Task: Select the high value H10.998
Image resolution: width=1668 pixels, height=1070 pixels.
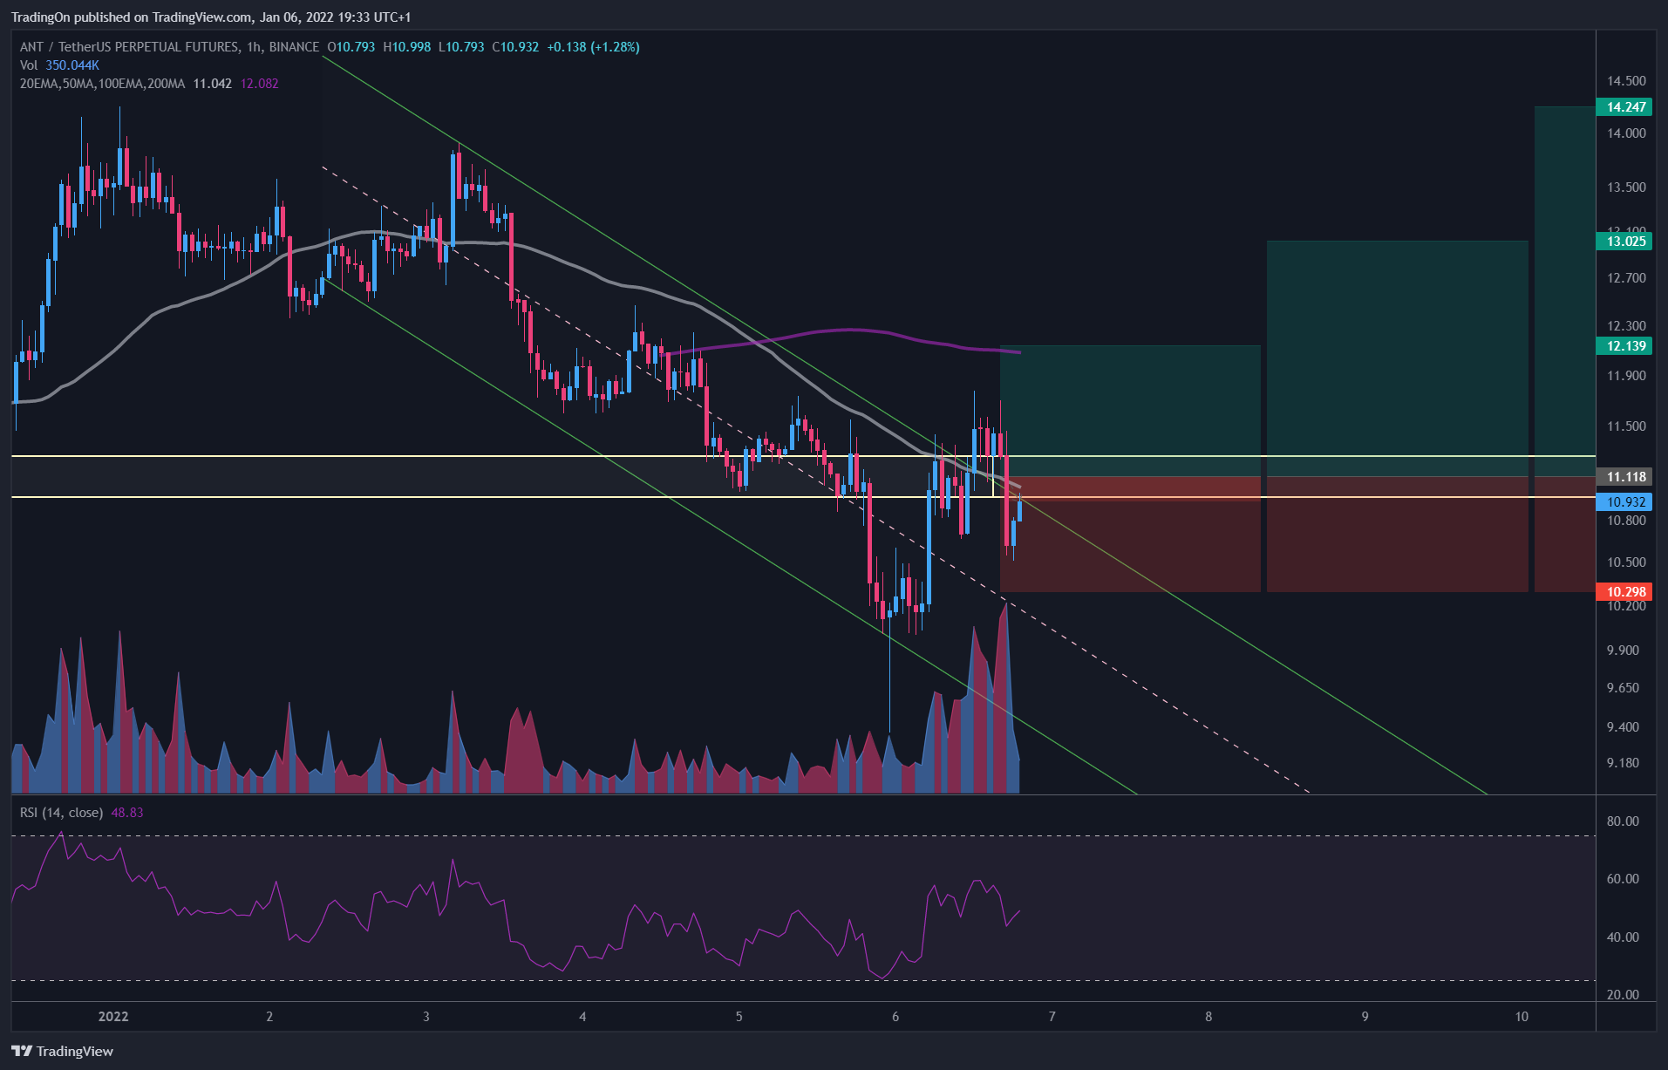Action: [x=406, y=47]
